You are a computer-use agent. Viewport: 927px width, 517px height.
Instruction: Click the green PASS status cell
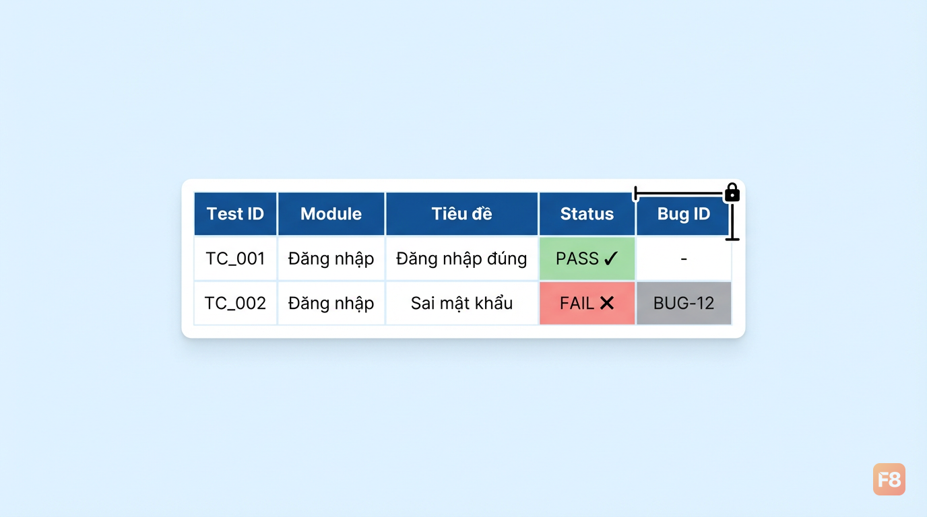click(x=587, y=258)
